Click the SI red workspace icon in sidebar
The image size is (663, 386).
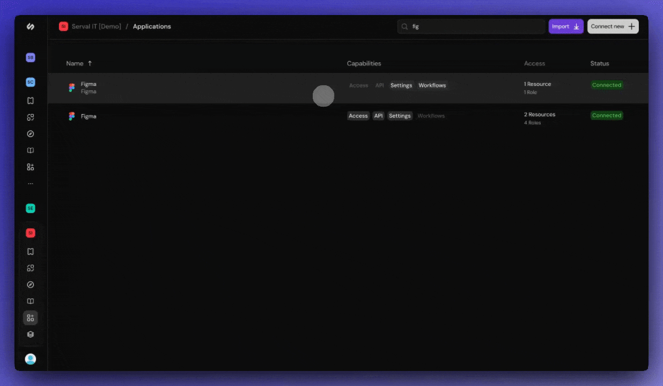[30, 233]
